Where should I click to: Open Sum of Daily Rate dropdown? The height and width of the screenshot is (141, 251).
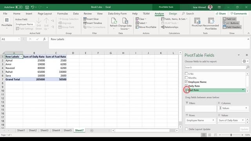click(x=243, y=120)
